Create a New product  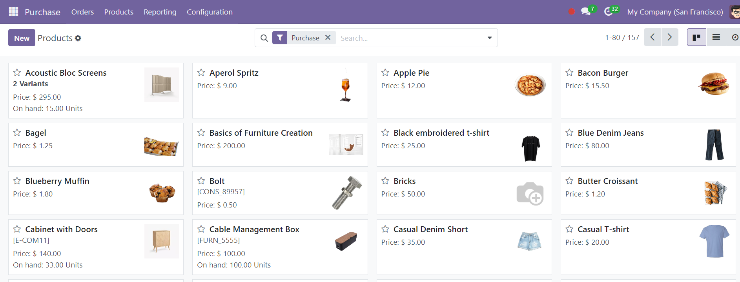click(22, 38)
